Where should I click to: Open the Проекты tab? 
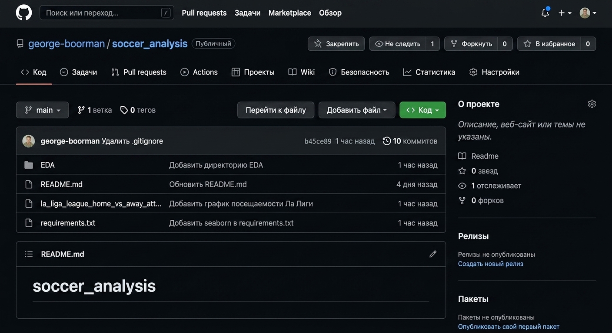(253, 72)
